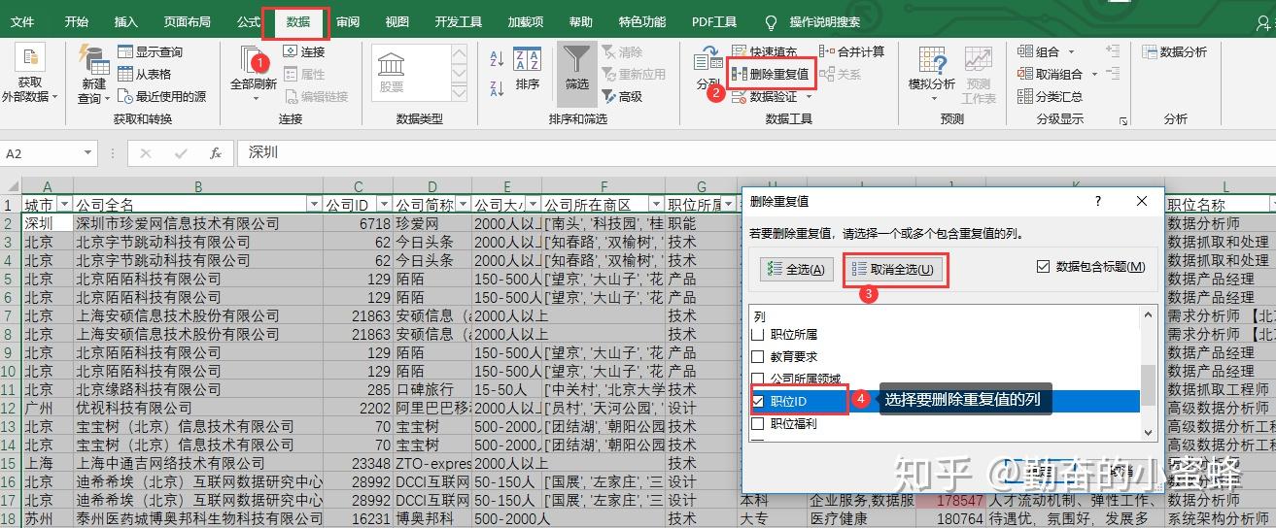
Task: Click the insert function fx icon
Action: click(216, 153)
